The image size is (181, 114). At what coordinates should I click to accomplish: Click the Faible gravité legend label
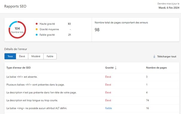point(47,35)
